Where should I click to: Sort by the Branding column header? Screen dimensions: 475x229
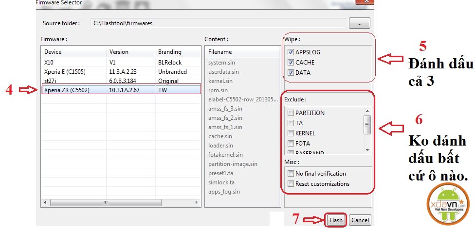178,52
